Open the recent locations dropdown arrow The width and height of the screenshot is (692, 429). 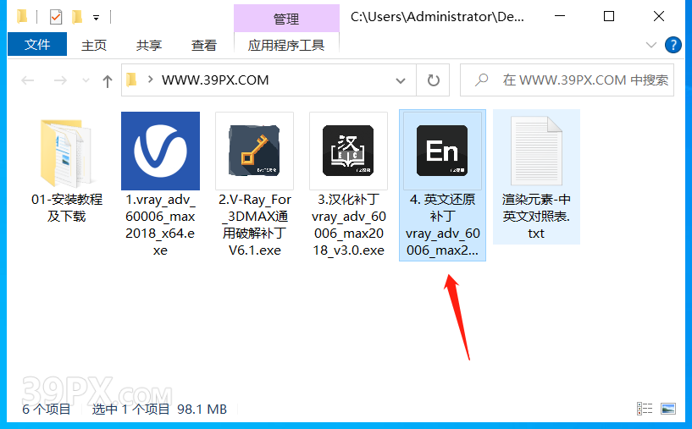pos(86,80)
